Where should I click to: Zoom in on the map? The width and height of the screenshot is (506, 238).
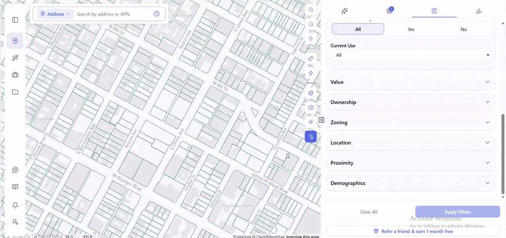click(311, 10)
